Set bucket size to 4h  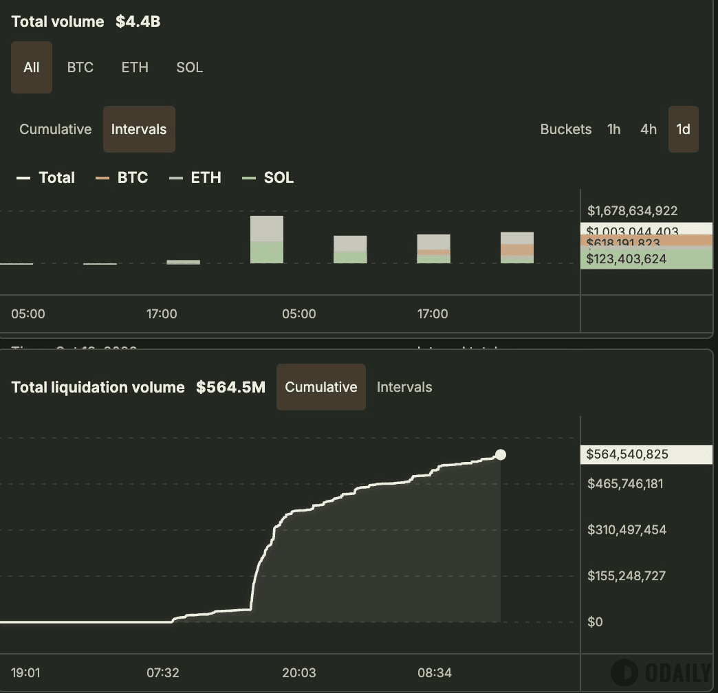pyautogui.click(x=649, y=129)
